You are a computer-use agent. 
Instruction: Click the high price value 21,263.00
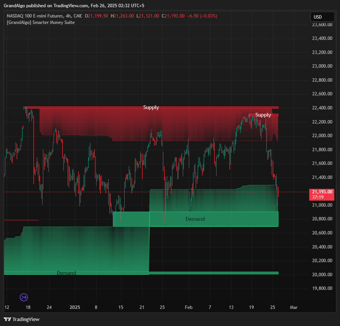[124, 16]
